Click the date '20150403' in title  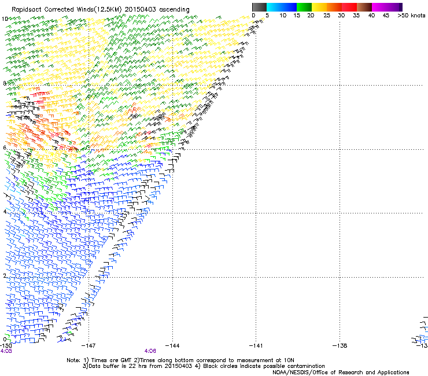coord(141,9)
